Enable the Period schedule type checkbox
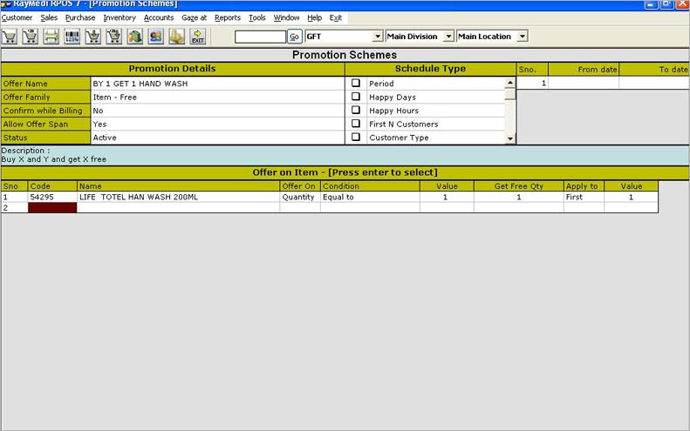Screen dimensions: 690x431 [356, 84]
